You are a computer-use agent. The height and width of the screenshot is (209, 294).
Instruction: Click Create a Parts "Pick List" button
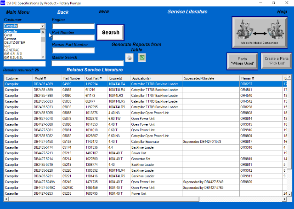click(277, 61)
